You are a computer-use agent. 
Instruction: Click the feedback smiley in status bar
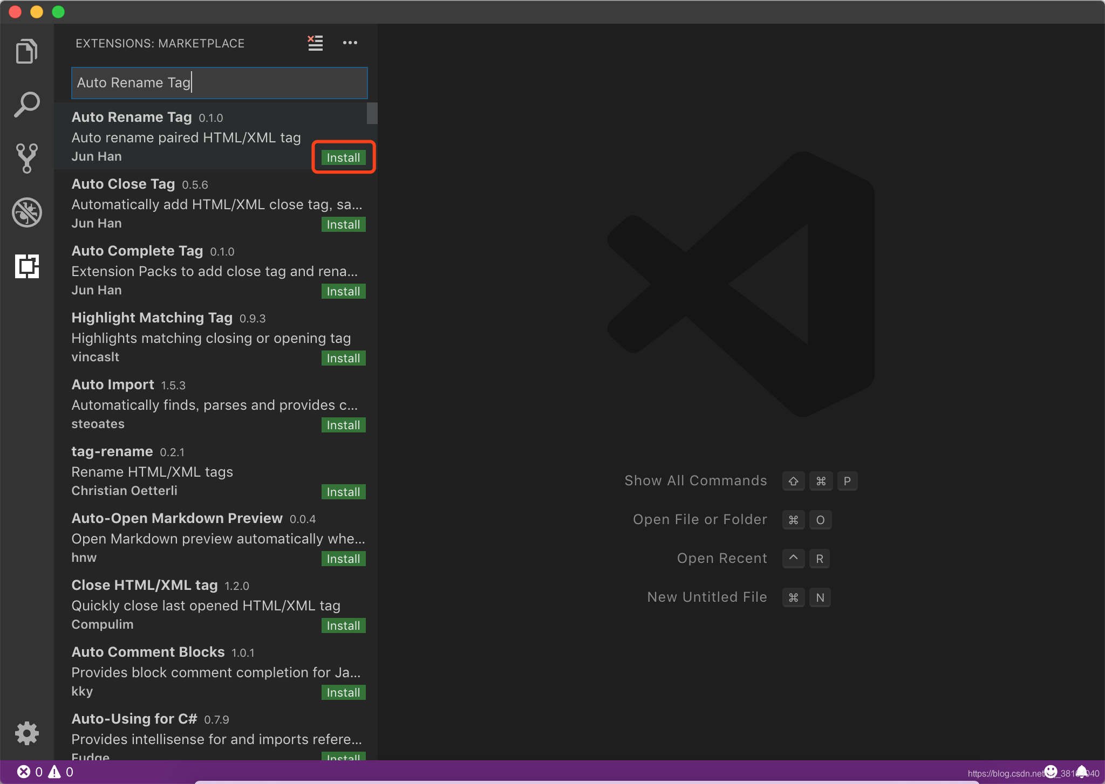point(1050,772)
